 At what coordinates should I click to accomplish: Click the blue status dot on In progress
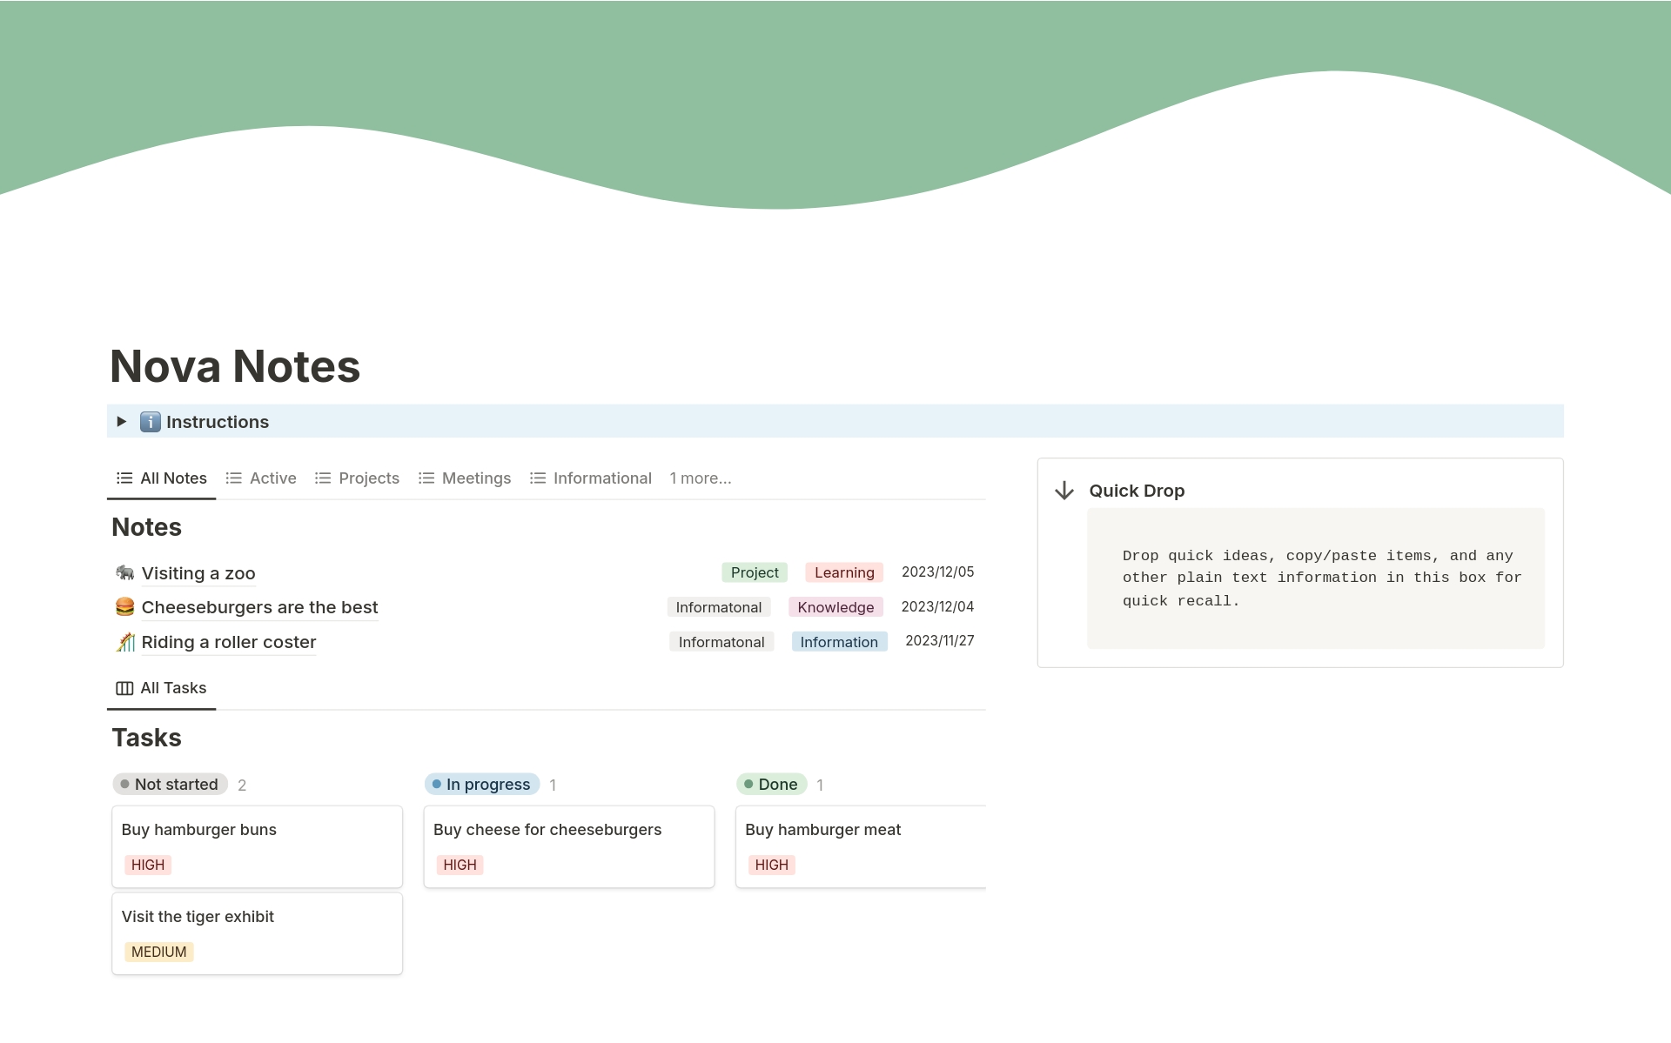click(x=438, y=783)
